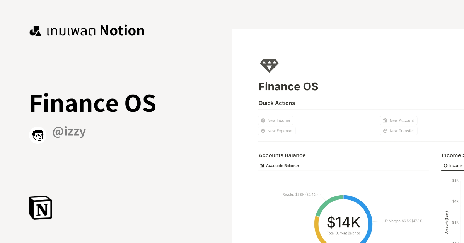464x243 pixels.
Task: Open the @izzy creator profile link
Action: click(69, 132)
